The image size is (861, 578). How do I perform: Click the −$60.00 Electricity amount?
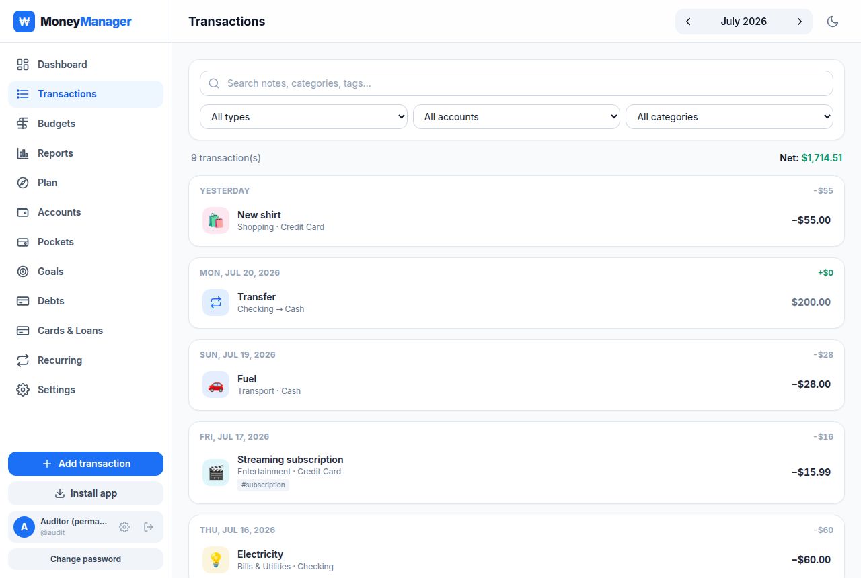point(811,560)
